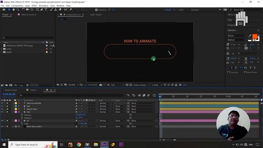
Task: Select the Clone Stamp tool
Action: 56,10
